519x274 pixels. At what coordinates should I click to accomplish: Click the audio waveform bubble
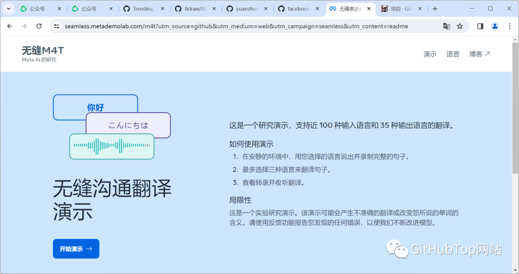[x=112, y=146]
